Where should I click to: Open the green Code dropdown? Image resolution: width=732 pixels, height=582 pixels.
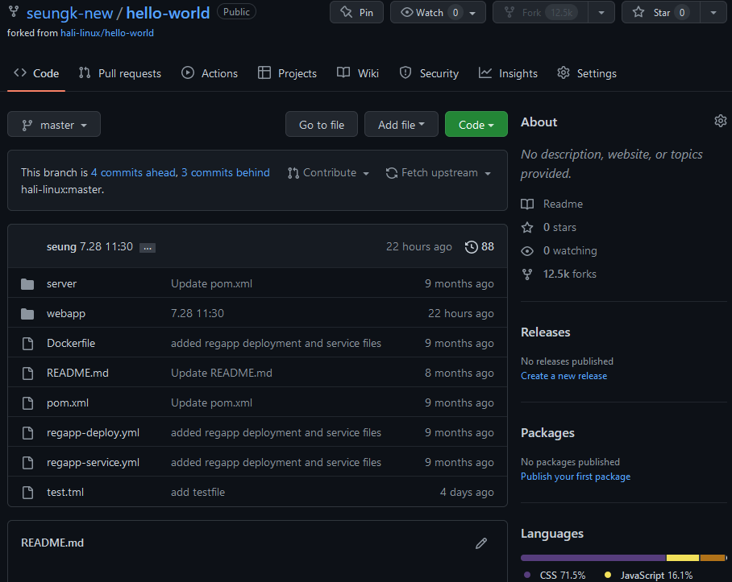click(476, 125)
